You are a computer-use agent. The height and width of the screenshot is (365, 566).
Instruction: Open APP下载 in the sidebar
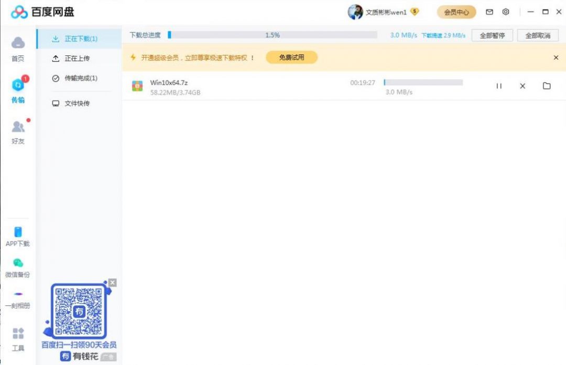coord(18,237)
